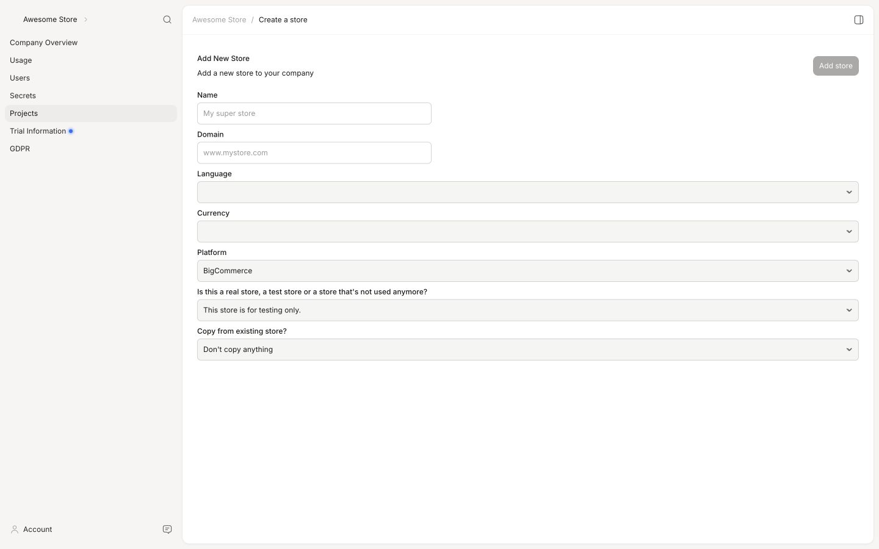
Task: Open the GDPR page
Action: tap(91, 149)
